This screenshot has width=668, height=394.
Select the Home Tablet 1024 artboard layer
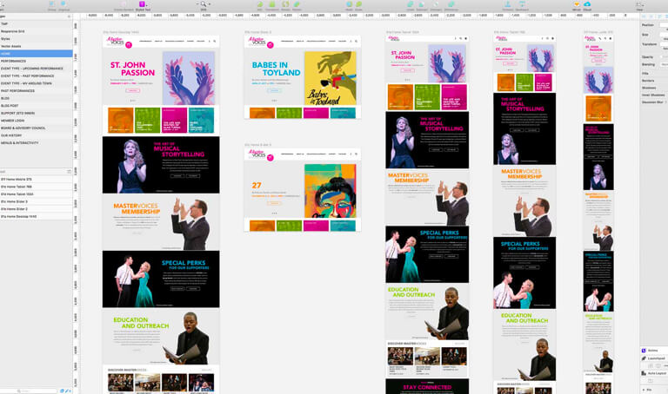37,194
